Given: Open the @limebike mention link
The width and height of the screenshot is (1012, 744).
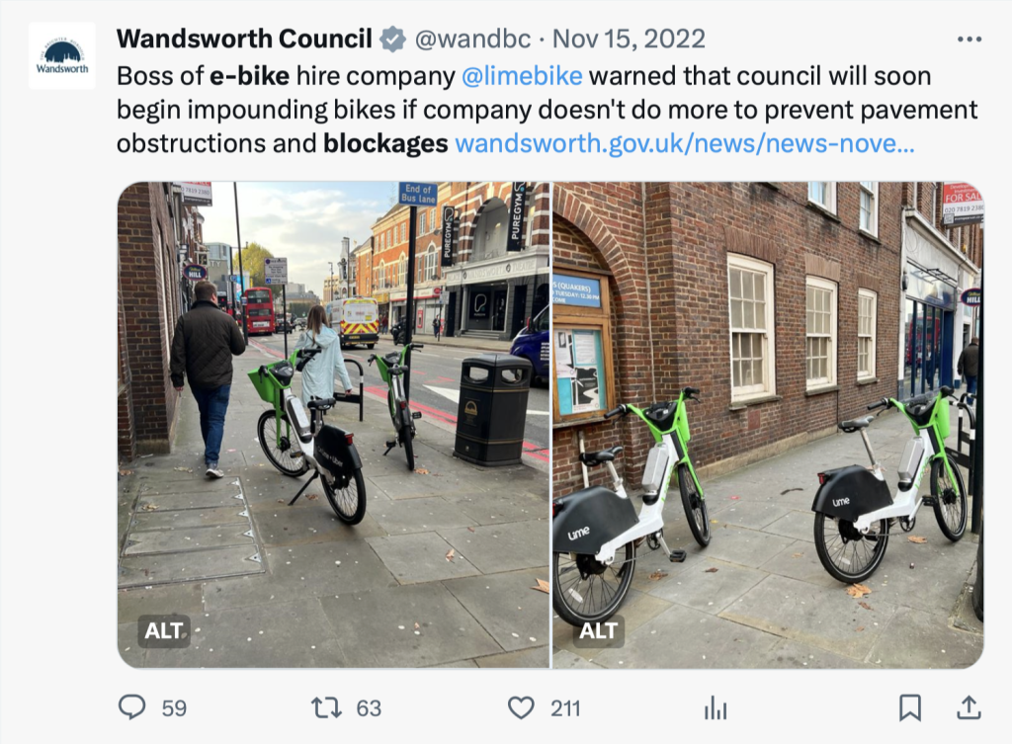Looking at the screenshot, I should pos(522,76).
